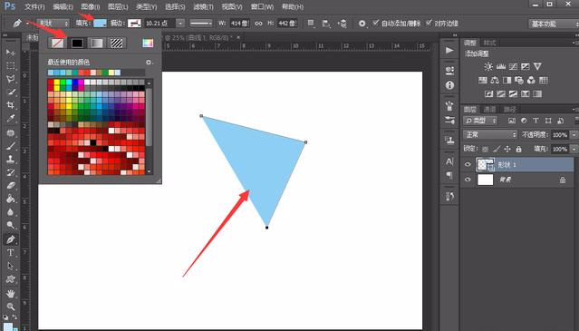This screenshot has height=331, width=579.
Task: Open the Pen tool preset picker arrow
Action: [27, 24]
